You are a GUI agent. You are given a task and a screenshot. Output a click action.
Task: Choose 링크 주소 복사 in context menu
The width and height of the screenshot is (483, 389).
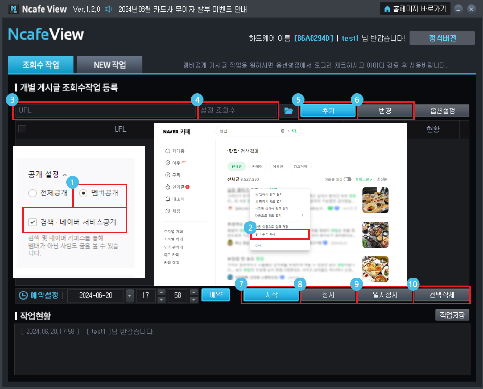[280, 234]
